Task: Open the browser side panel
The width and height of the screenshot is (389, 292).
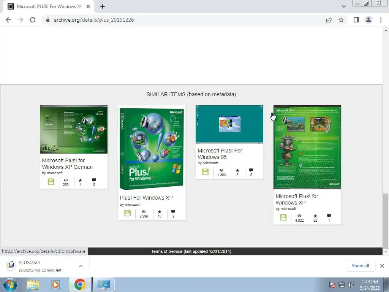Action: (356, 20)
